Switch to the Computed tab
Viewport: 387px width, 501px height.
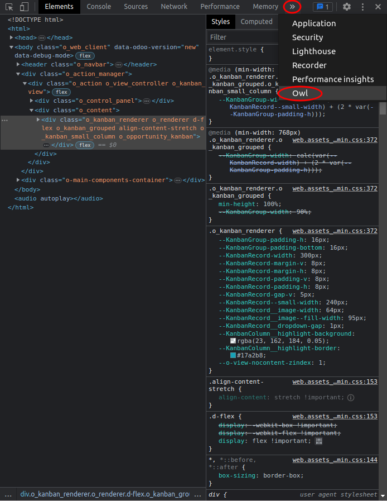[x=257, y=22]
